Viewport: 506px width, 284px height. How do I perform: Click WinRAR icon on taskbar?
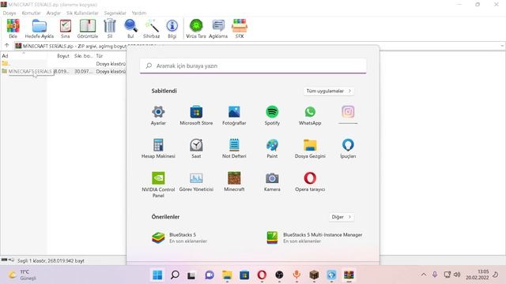click(349, 275)
